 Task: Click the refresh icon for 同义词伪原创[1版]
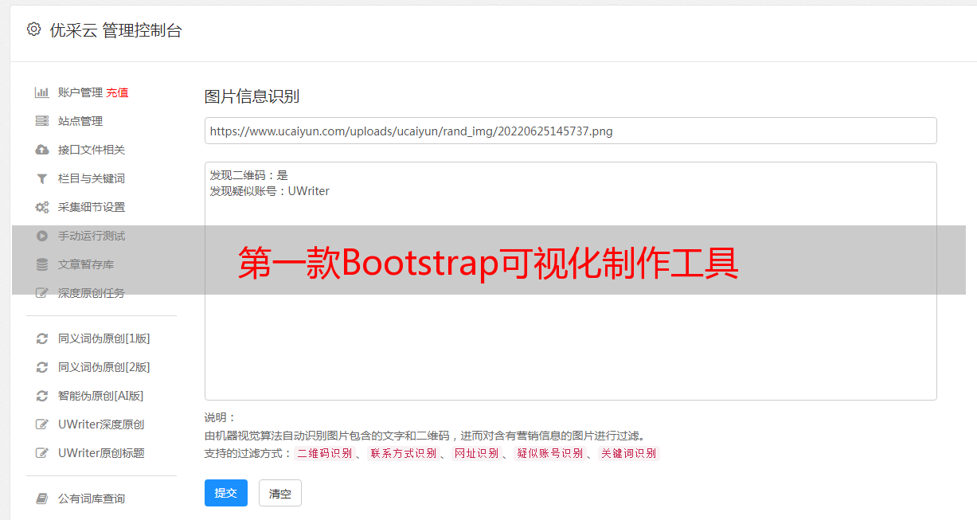click(x=42, y=338)
